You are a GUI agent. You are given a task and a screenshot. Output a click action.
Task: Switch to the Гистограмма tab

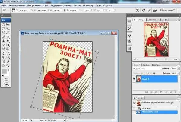click(x=154, y=20)
